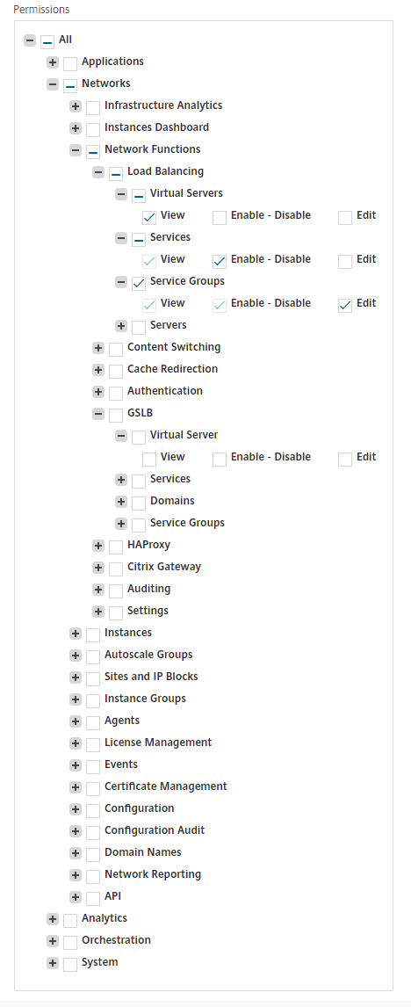Expand Content Switching node
Screen dimensions: 411x1007
click(x=98, y=348)
